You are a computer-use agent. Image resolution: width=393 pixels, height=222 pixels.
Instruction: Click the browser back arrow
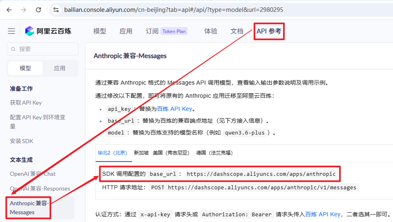[9, 10]
